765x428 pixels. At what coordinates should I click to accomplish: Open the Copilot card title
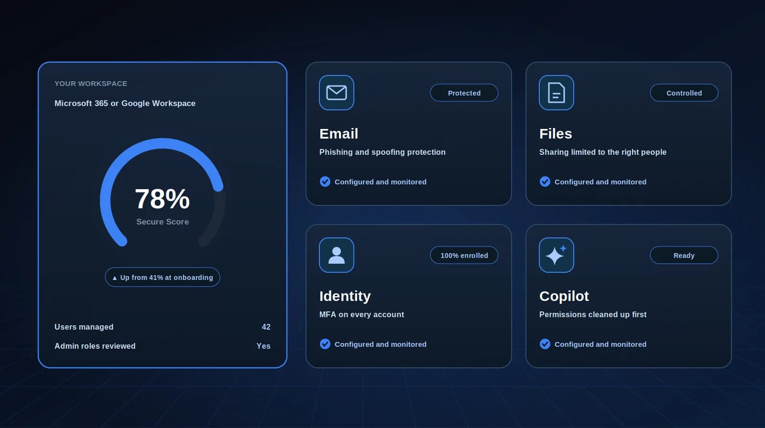pos(564,296)
